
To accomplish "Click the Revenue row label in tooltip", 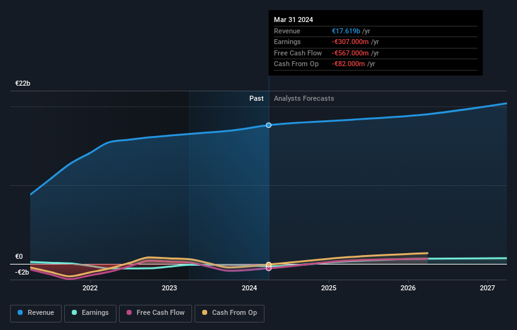I will [287, 31].
